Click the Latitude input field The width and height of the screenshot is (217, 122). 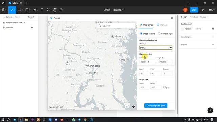coord(147,62)
